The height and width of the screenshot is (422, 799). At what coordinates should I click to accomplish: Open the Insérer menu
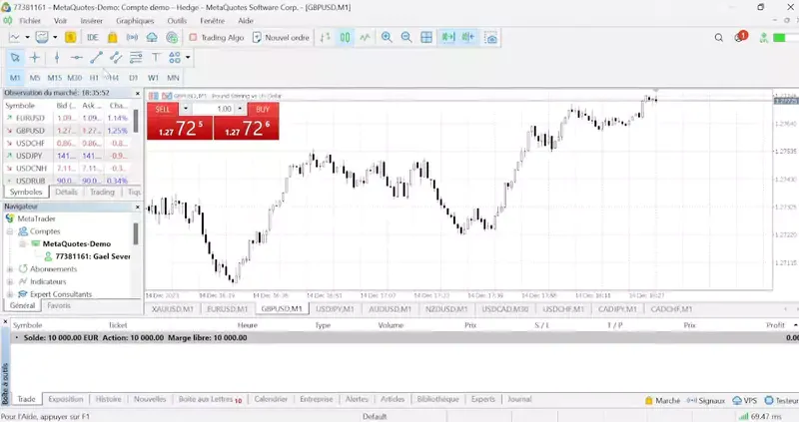[x=92, y=21]
